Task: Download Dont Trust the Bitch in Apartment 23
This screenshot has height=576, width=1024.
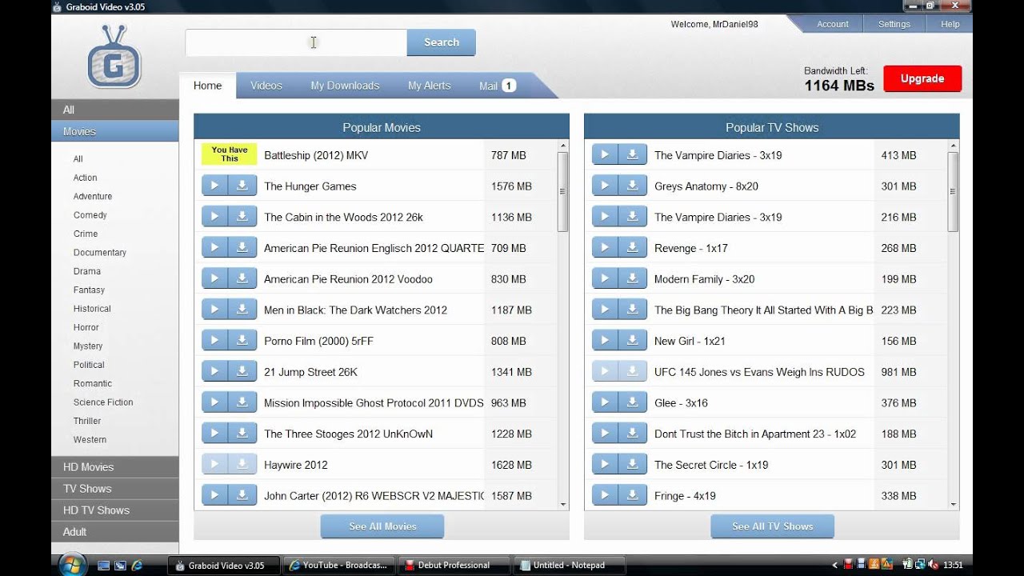Action: pos(633,434)
